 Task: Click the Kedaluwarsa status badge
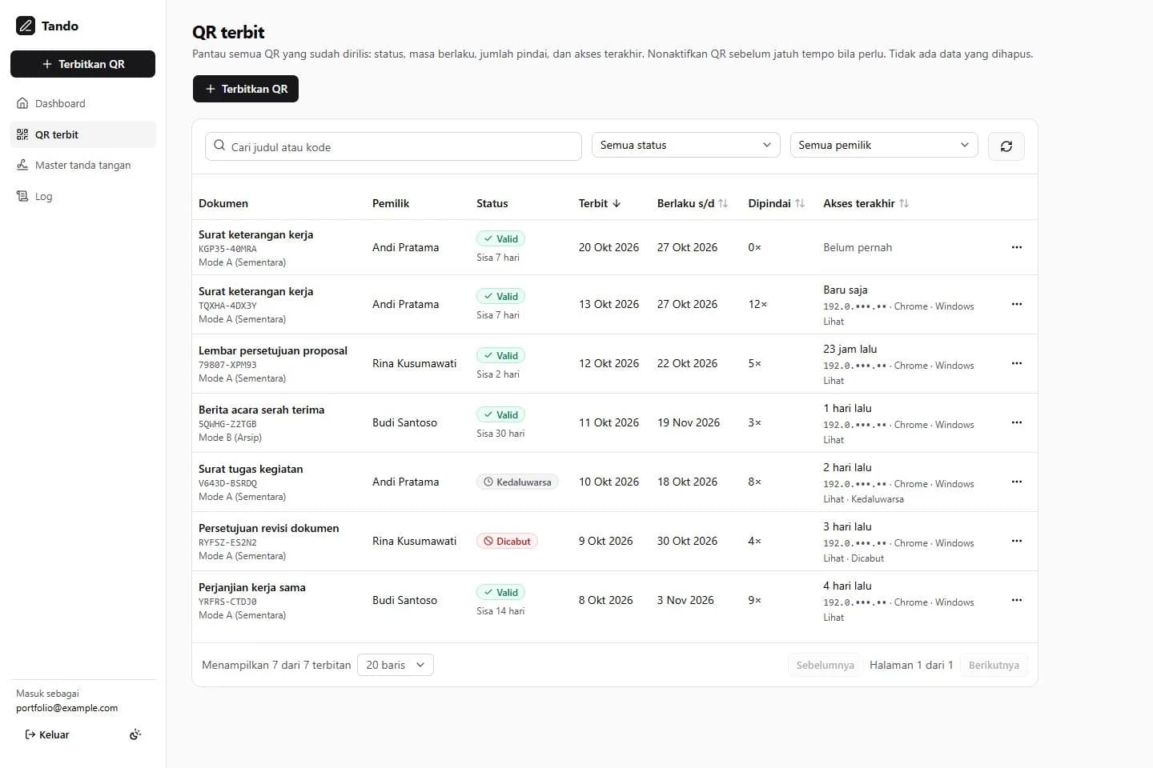517,482
